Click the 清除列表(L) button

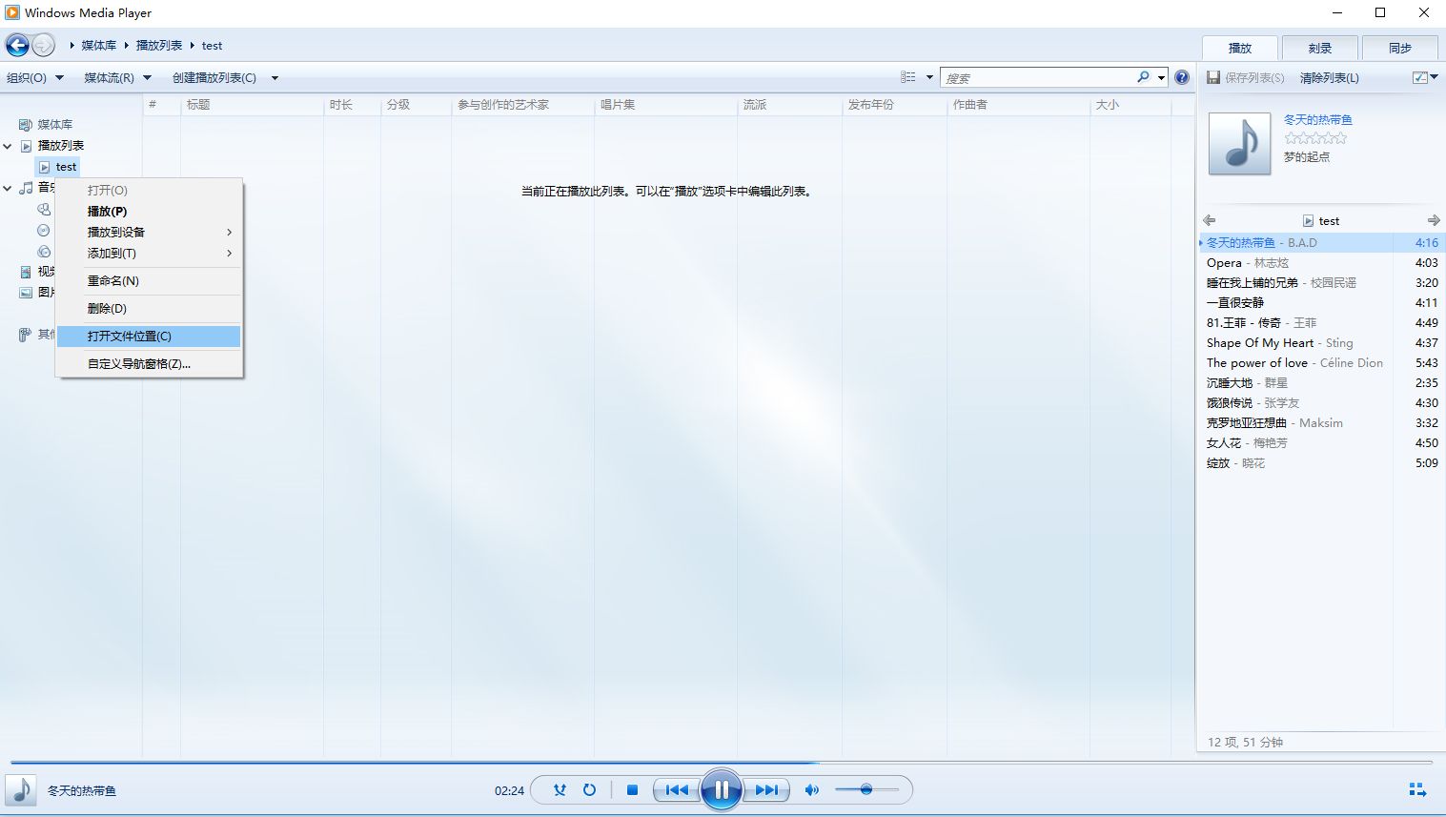(x=1329, y=77)
